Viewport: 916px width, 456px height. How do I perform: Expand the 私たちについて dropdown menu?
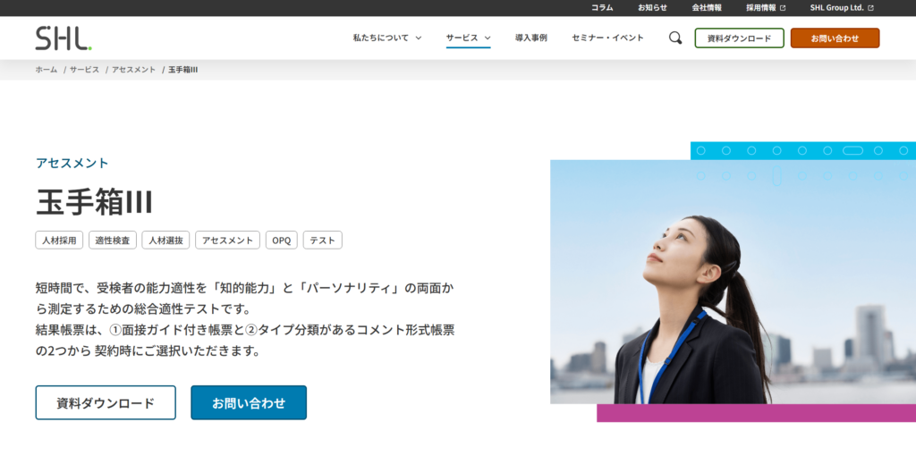pos(386,38)
